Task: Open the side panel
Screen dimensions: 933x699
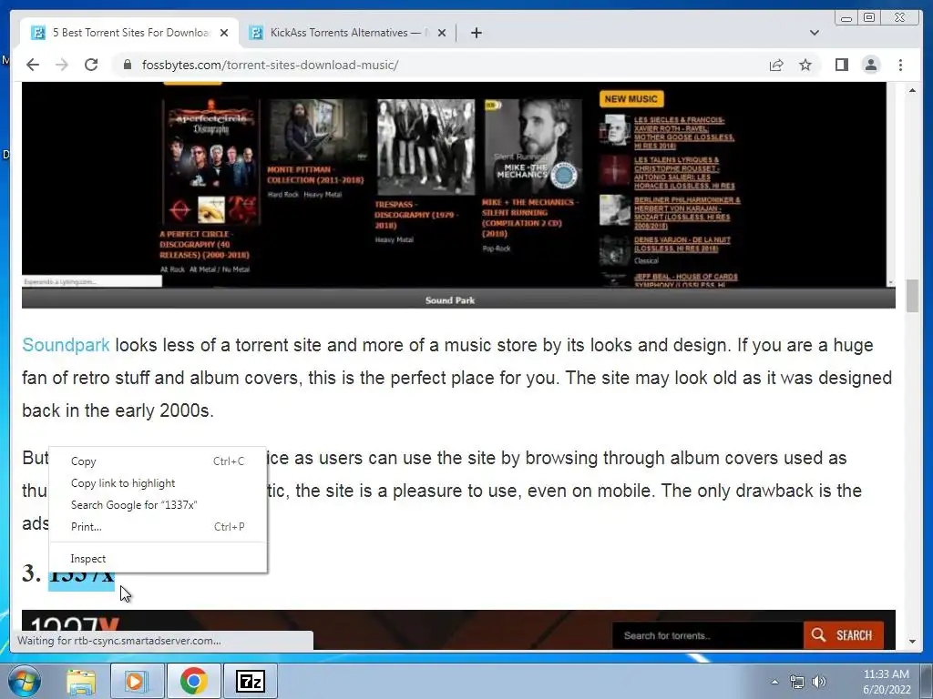Action: [841, 65]
